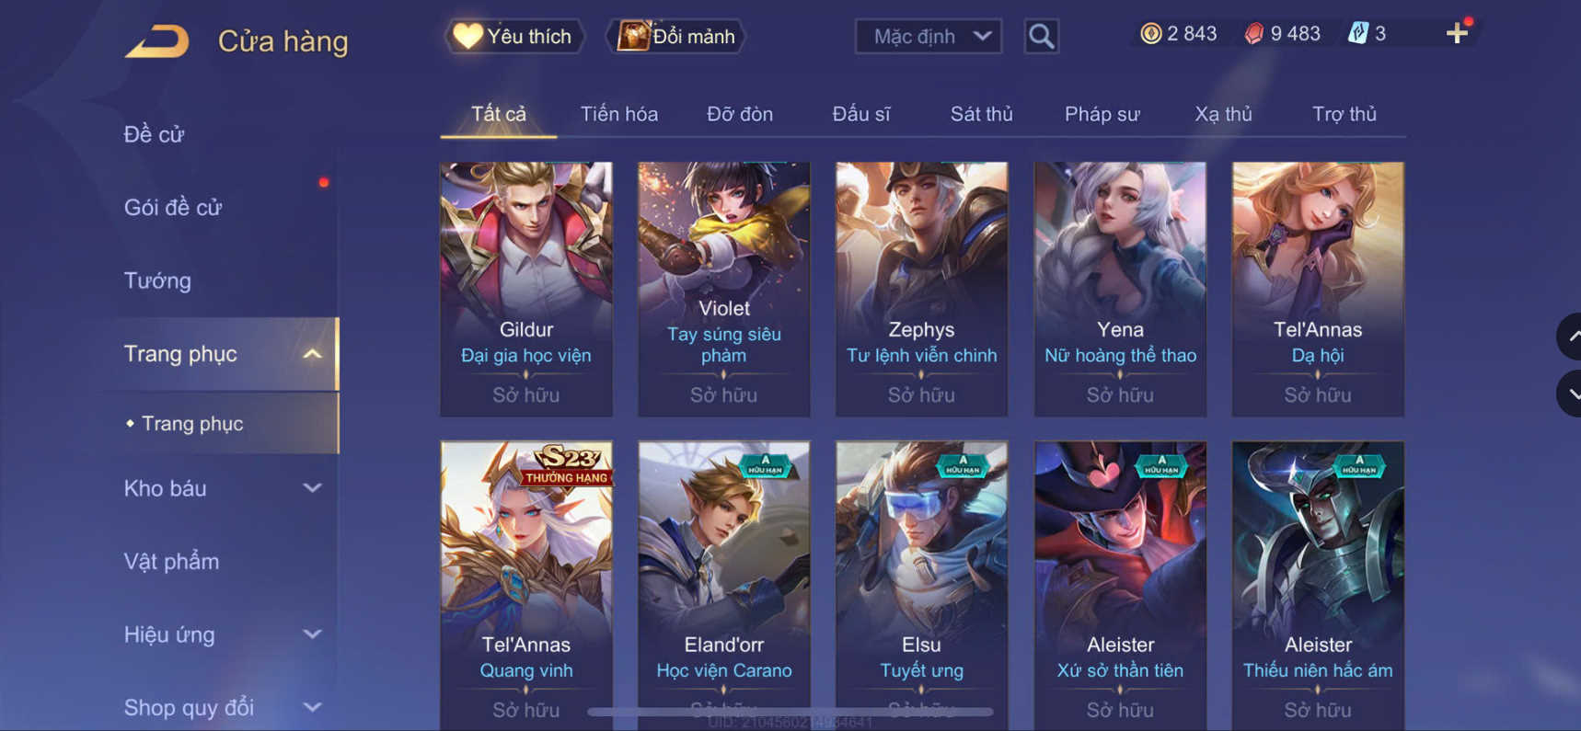Open Đổi mảnh fragment exchange
The image size is (1581, 731).
tap(675, 36)
